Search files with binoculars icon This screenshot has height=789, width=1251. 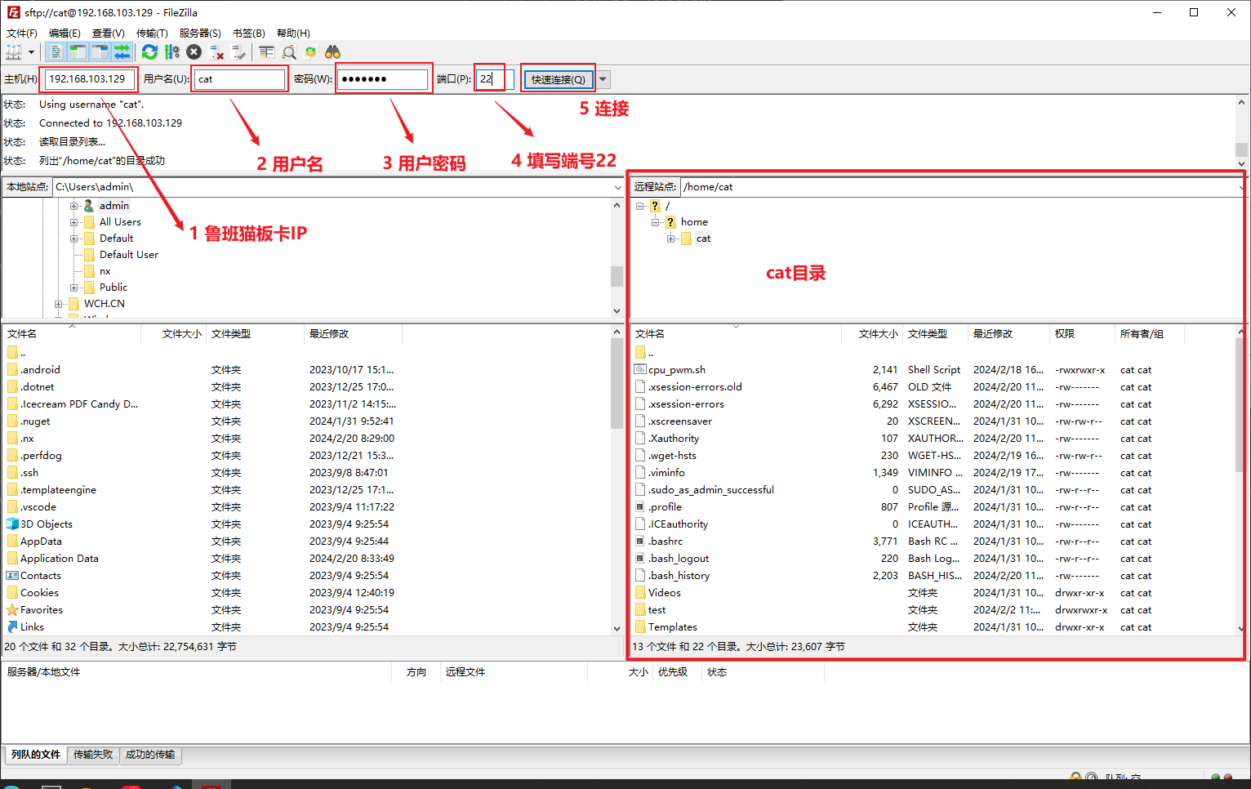point(332,52)
